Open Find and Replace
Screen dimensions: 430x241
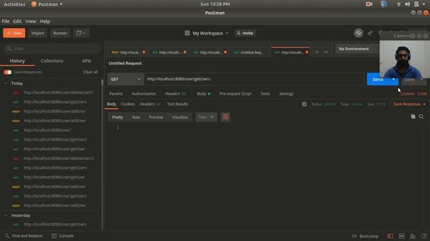pyautogui.click(x=24, y=236)
